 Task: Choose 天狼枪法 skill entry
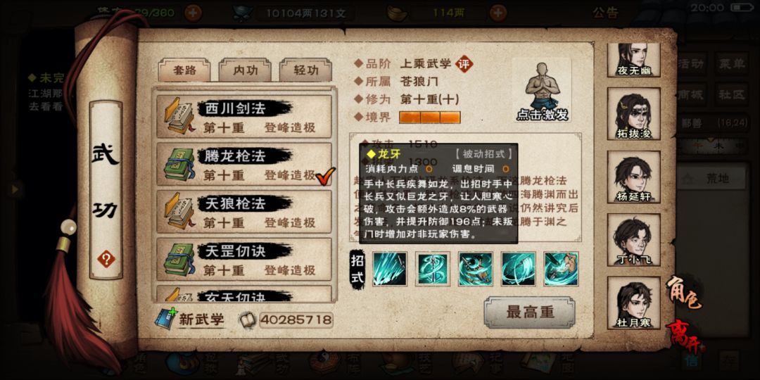(243, 212)
